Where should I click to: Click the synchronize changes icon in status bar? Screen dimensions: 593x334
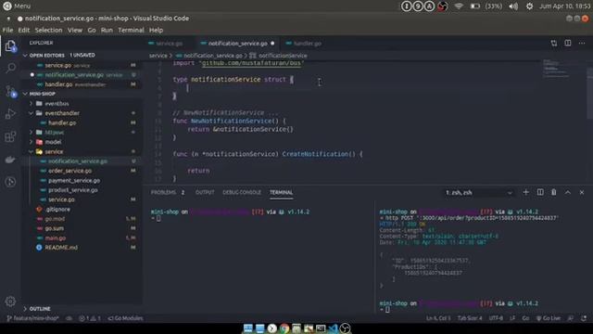point(69,318)
